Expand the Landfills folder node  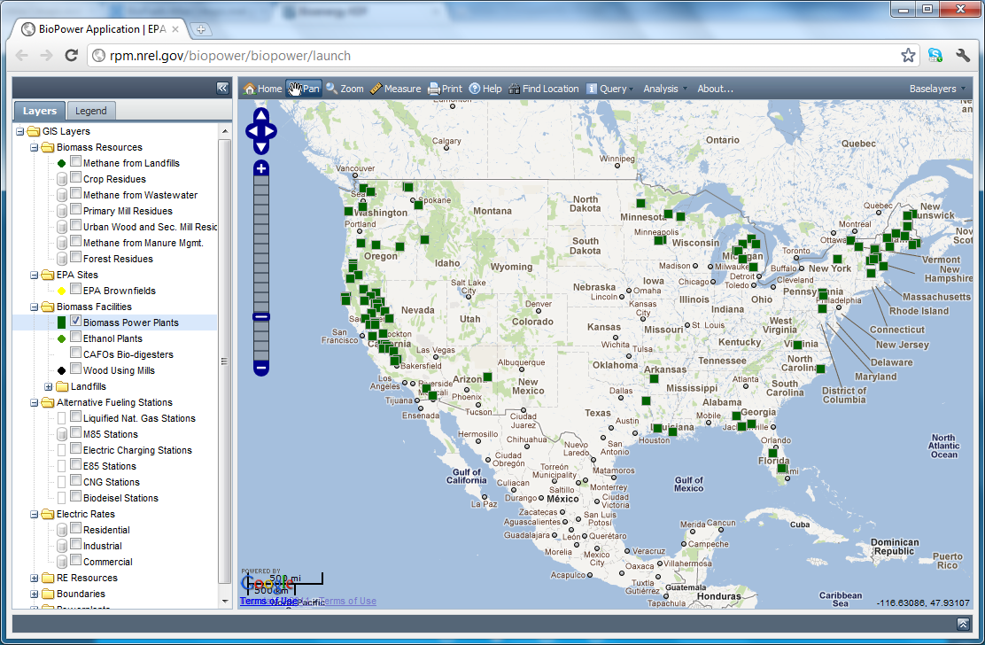pyautogui.click(x=49, y=386)
